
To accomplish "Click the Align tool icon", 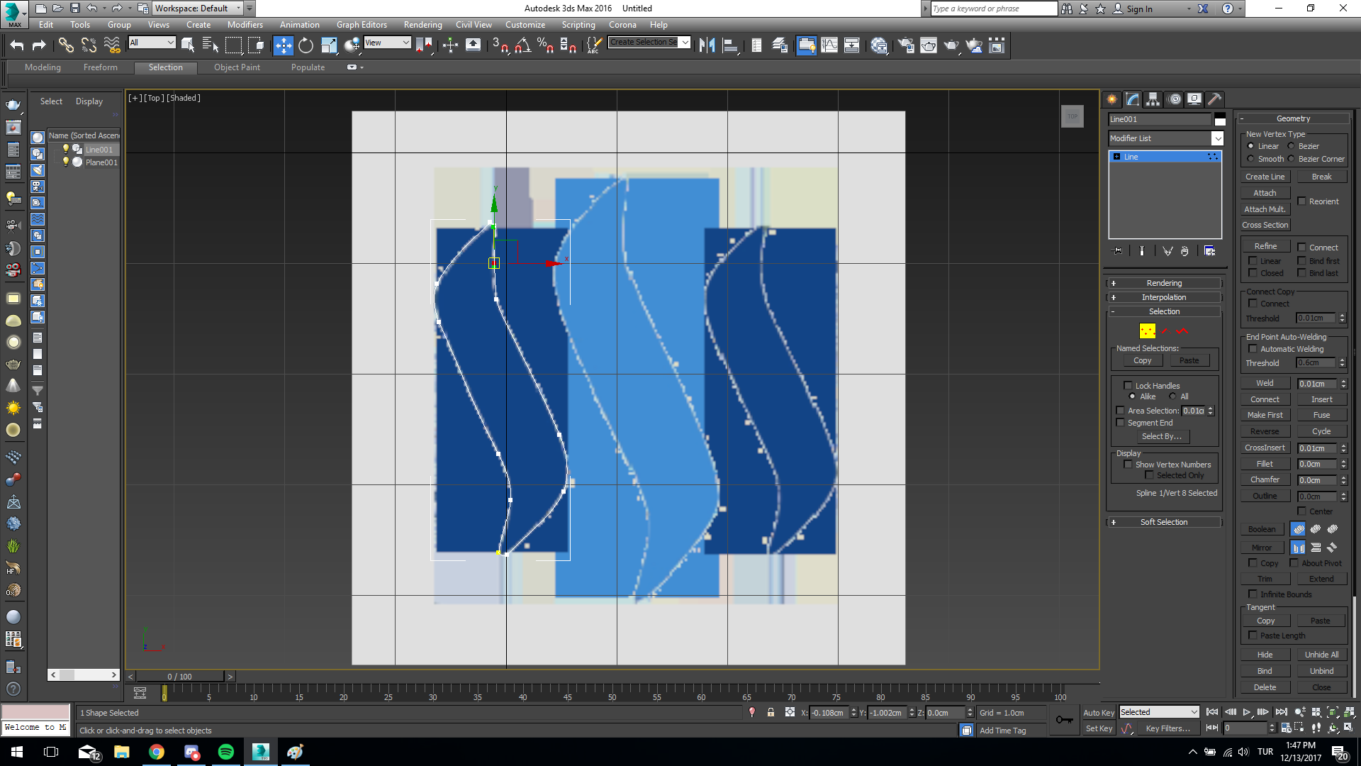I will click(730, 45).
